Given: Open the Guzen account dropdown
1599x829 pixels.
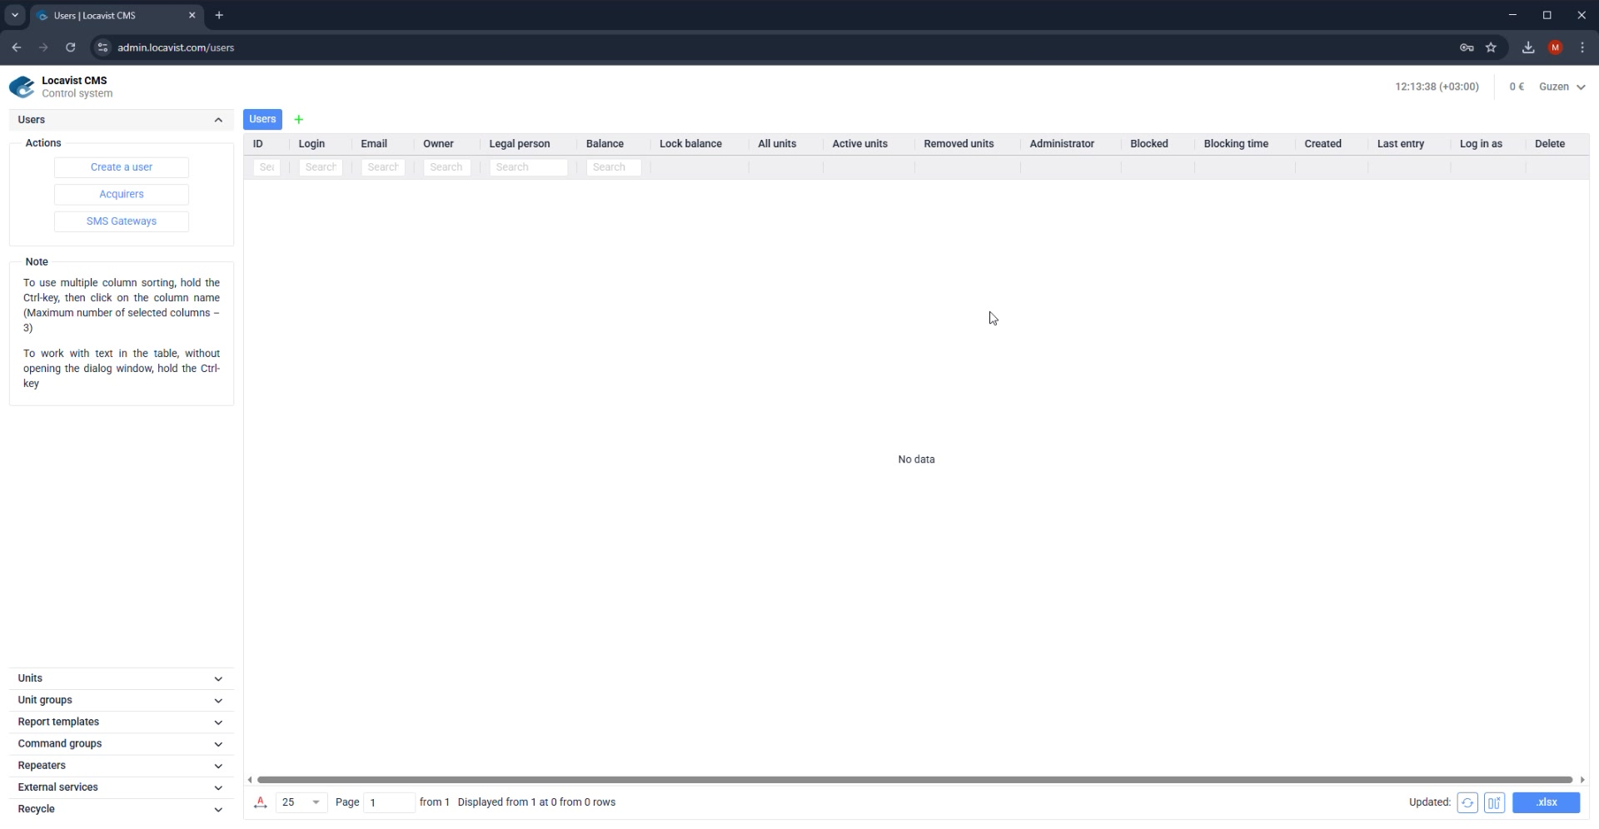Looking at the screenshot, I should [1562, 87].
